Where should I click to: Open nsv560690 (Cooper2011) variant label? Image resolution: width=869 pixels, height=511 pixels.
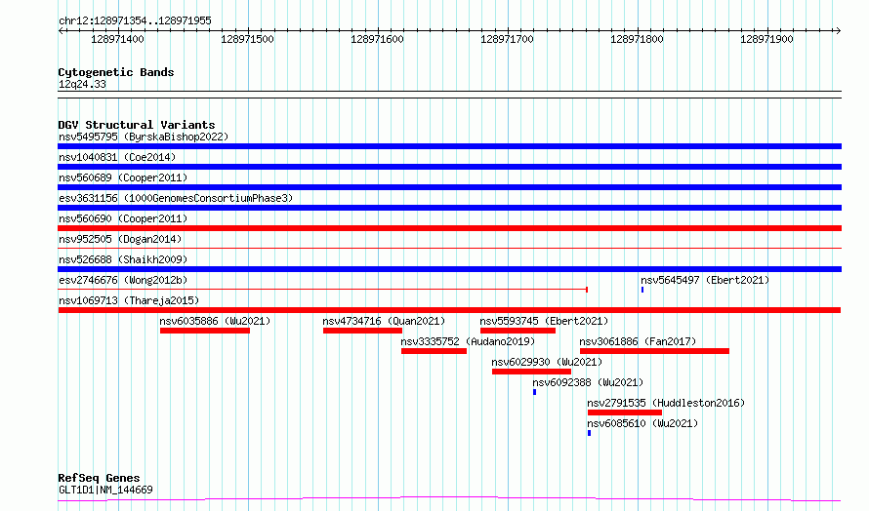(123, 218)
